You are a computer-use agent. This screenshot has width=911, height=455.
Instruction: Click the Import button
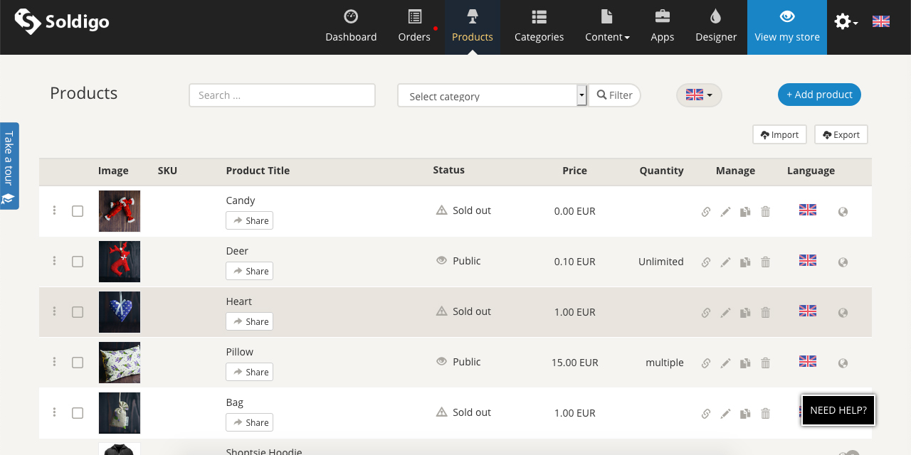click(x=779, y=134)
